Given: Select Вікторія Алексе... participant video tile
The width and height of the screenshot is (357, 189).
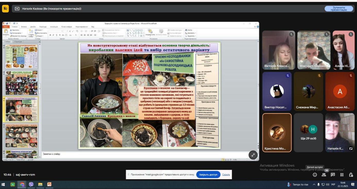Looking at the screenshot, I should 278,50.
